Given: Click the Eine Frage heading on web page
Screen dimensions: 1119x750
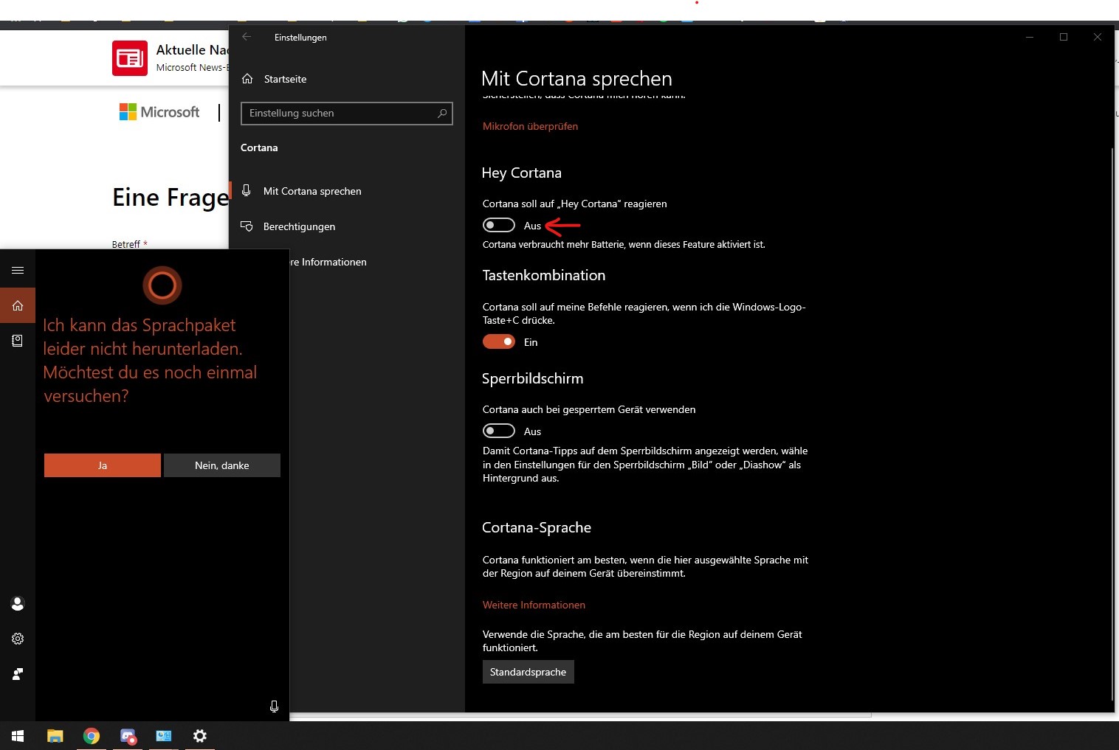Looking at the screenshot, I should coord(171,198).
